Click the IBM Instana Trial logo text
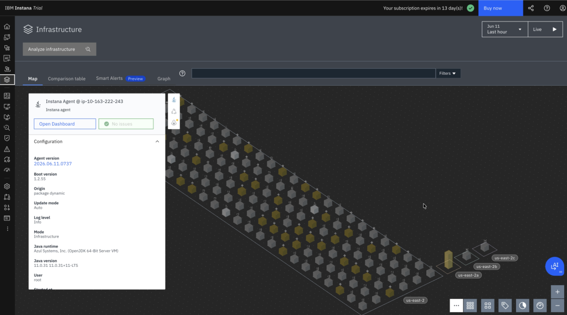 click(23, 8)
